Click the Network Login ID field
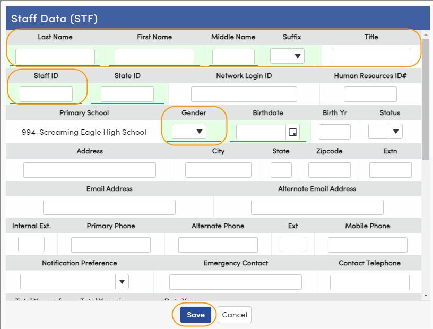Viewport: 433px width, 329px height. (x=244, y=94)
